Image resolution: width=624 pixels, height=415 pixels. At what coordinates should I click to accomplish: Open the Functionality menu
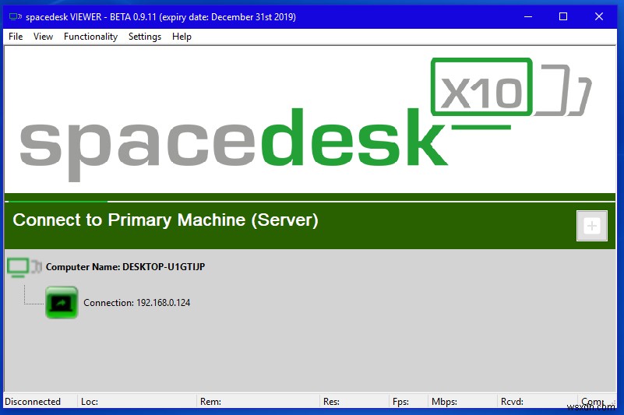90,37
